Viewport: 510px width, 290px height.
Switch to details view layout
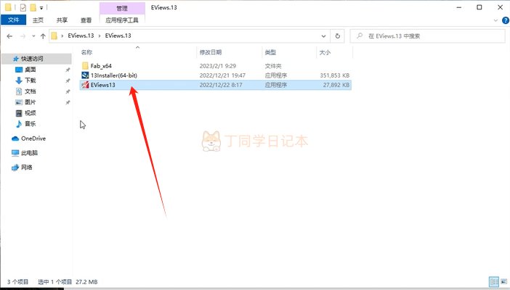pos(494,281)
